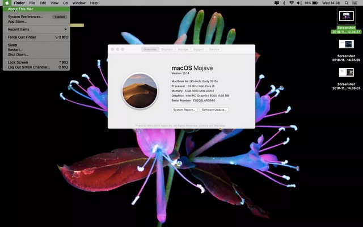Select the top desktop screenshot thumbnail
Viewport: 363px width, 227px height.
(x=346, y=16)
